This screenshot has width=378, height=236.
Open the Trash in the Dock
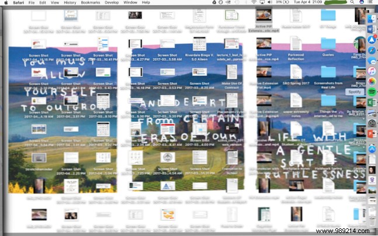point(372,222)
